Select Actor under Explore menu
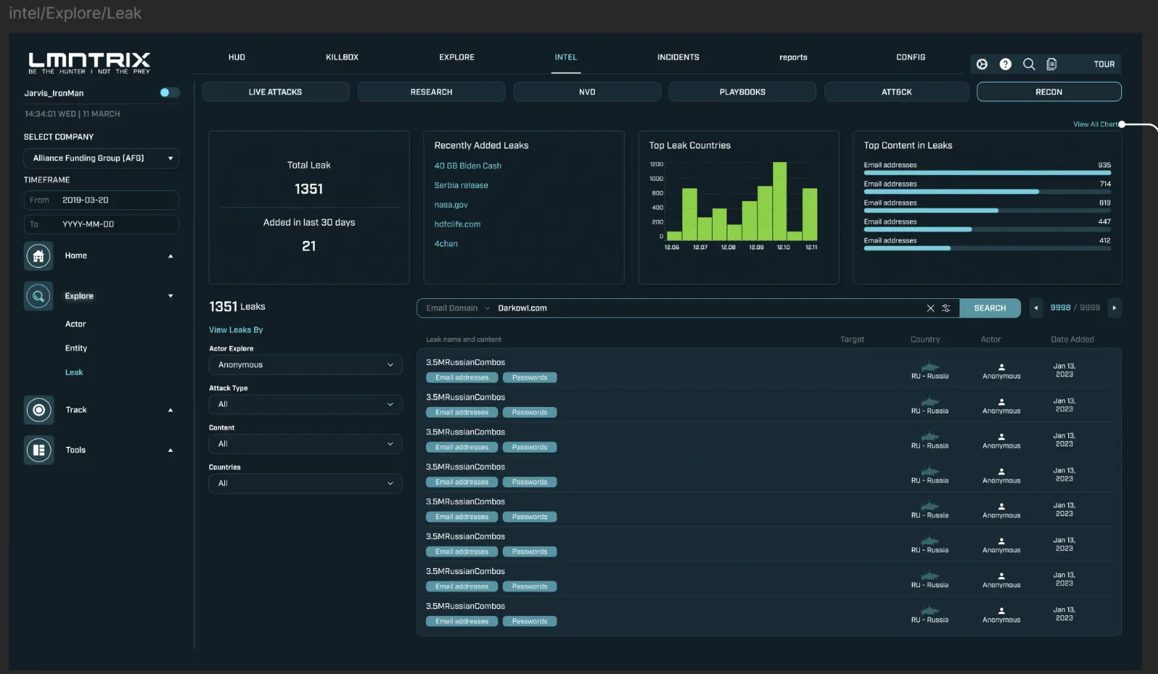This screenshot has width=1158, height=674. point(75,324)
